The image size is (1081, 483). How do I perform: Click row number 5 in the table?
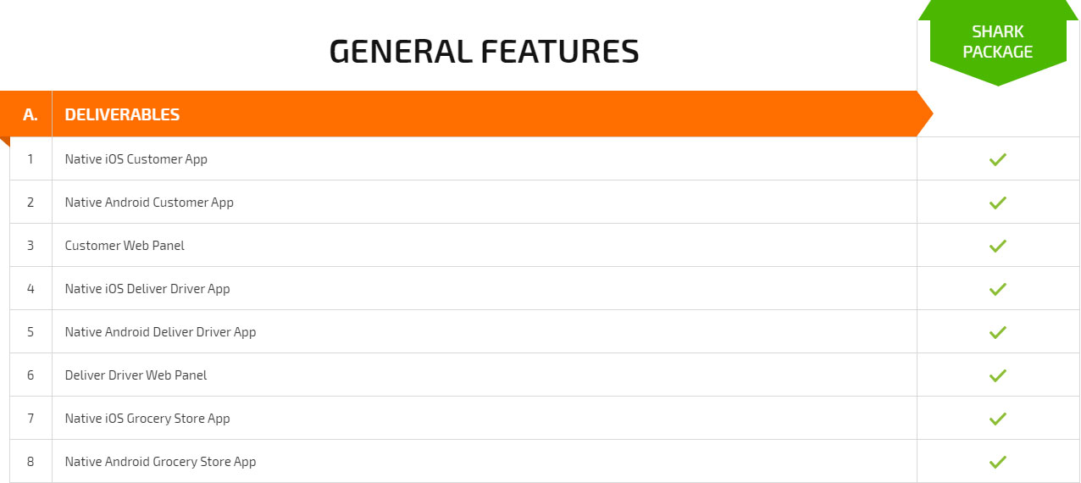pyautogui.click(x=30, y=332)
